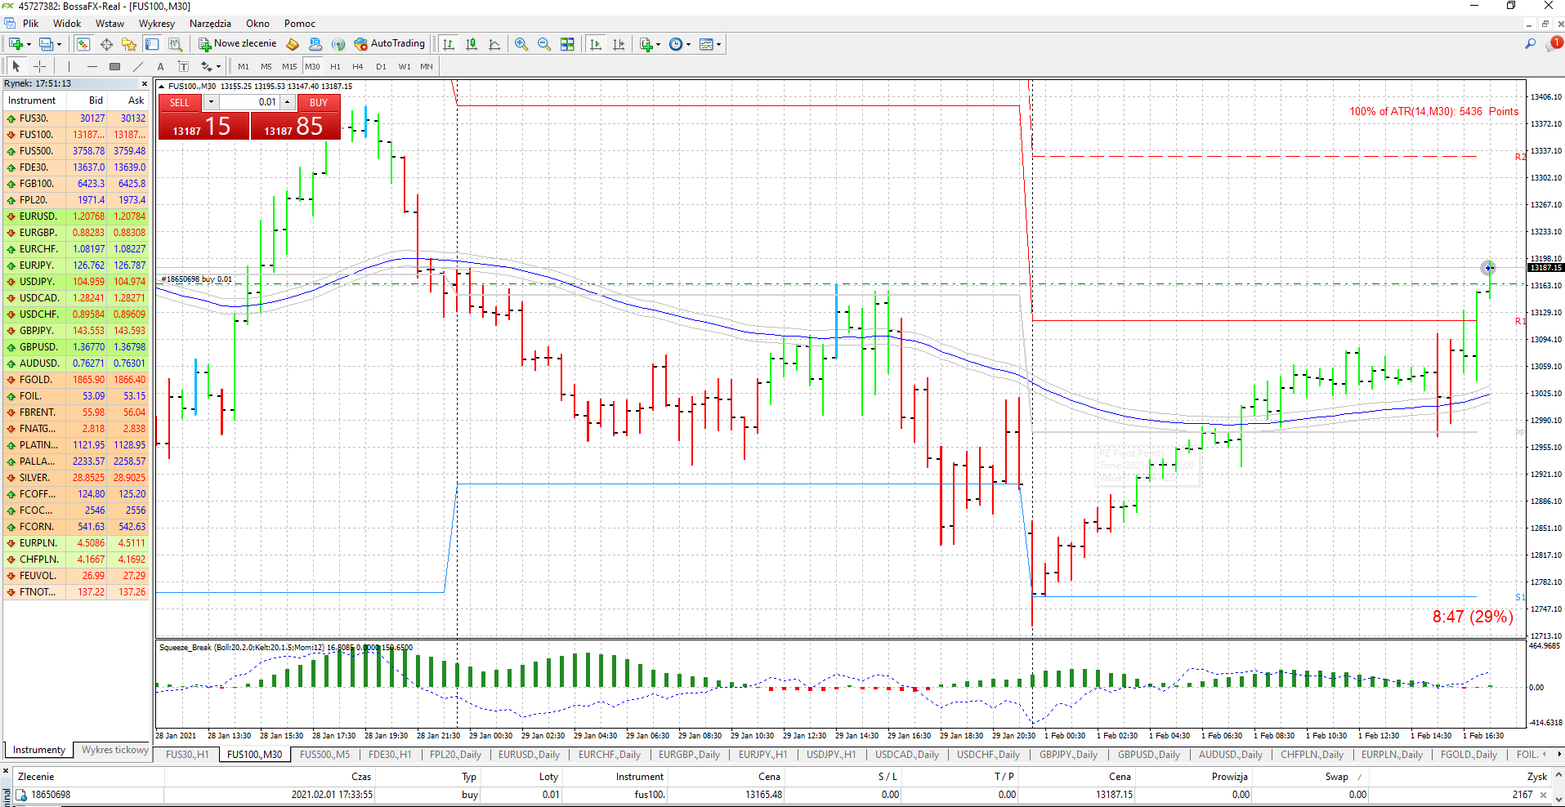Switch chart to candlestick view
This screenshot has height=807, width=1565.
(472, 44)
